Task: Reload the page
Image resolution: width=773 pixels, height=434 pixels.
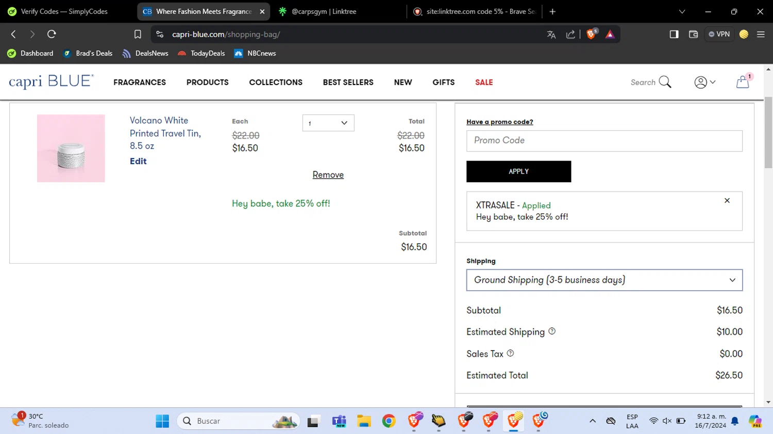Action: tap(52, 34)
